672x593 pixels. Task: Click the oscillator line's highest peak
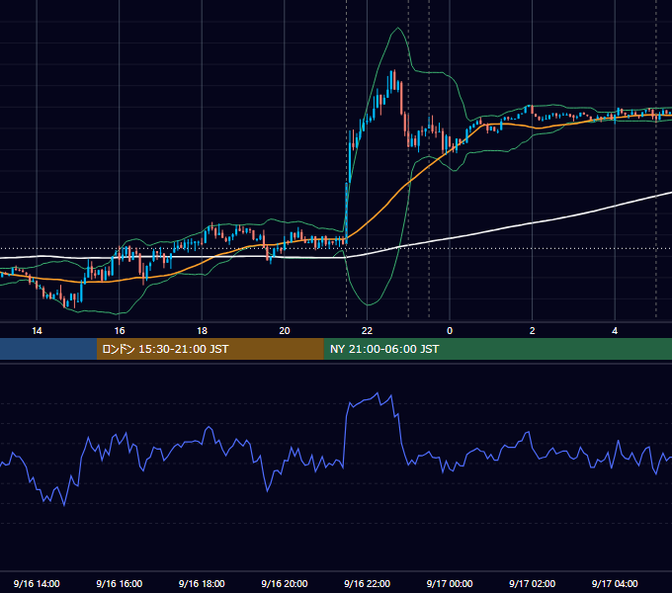pos(378,393)
